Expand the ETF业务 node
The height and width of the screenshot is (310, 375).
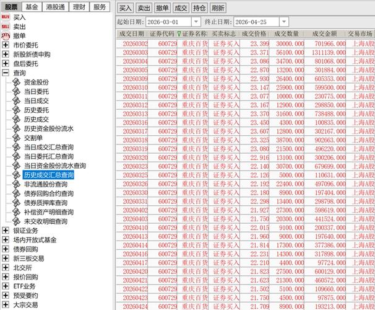[x=6, y=286]
